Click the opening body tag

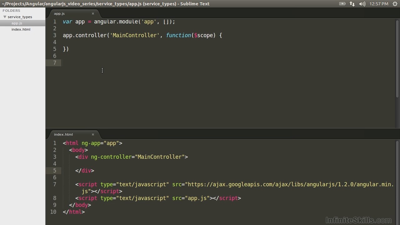tap(78, 150)
